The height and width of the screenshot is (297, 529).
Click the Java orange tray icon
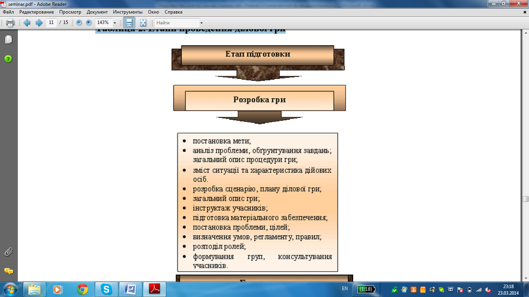413,289
